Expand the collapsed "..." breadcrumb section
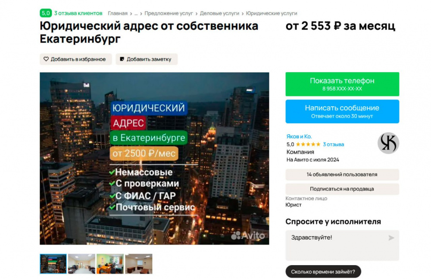 coord(136,13)
